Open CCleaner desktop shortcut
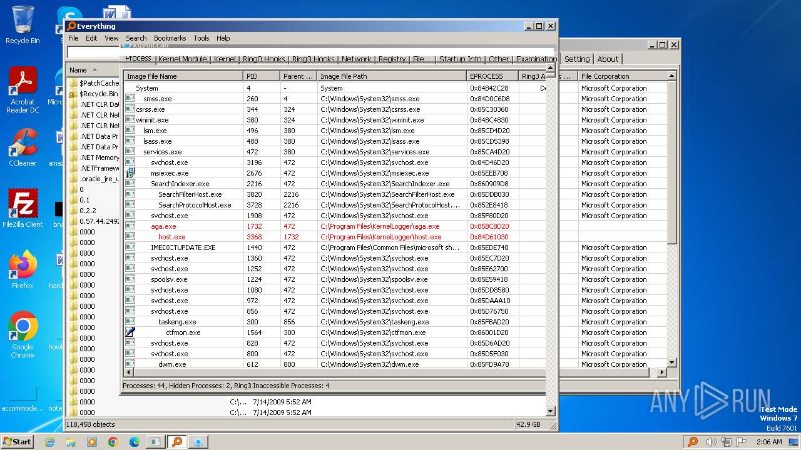Viewport: 801px width, 450px height. click(23, 147)
